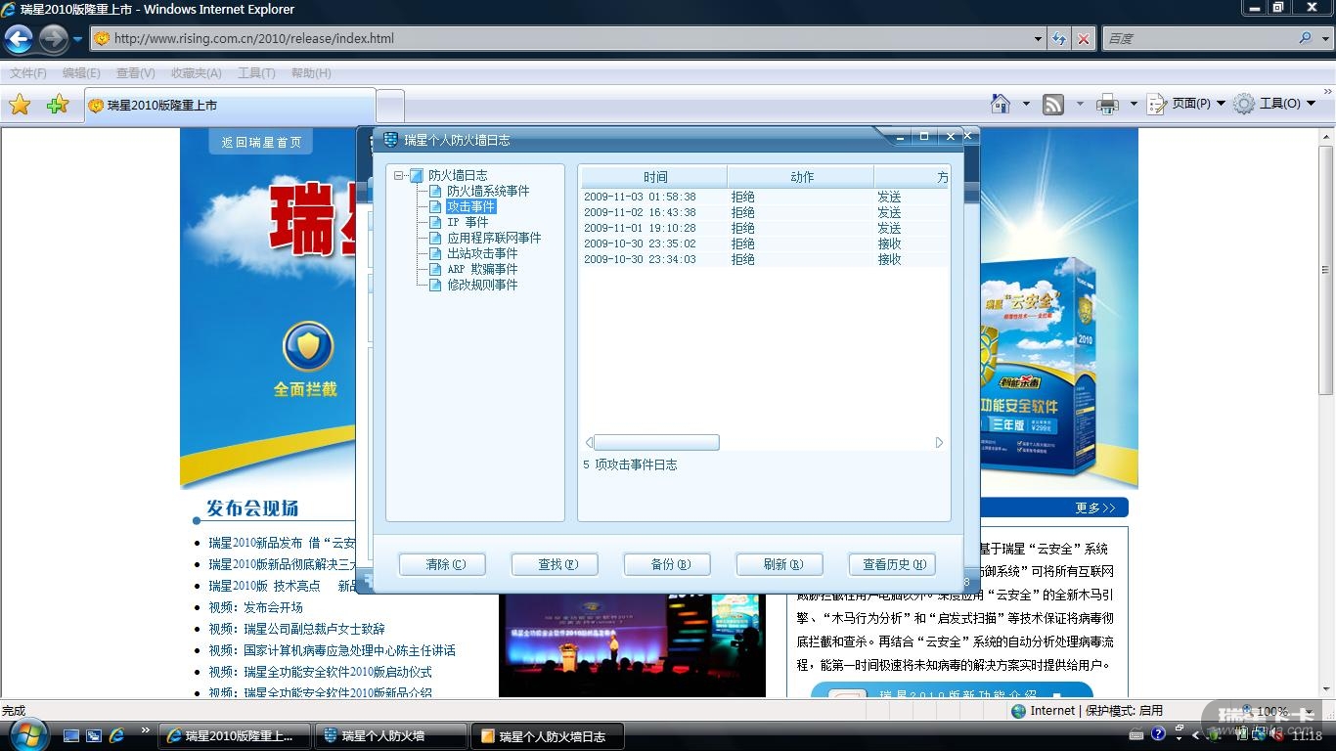
Task: Stop loading with the red X icon
Action: (x=1083, y=39)
